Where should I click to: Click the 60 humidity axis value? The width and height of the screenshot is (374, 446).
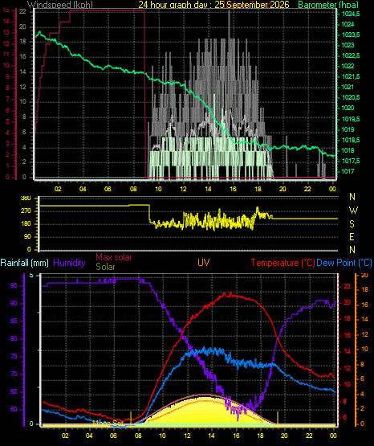[x=14, y=409]
